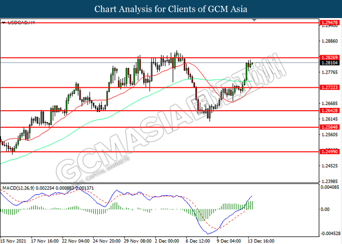
Task: Select the 1.28269 red price label
Action: (330, 58)
